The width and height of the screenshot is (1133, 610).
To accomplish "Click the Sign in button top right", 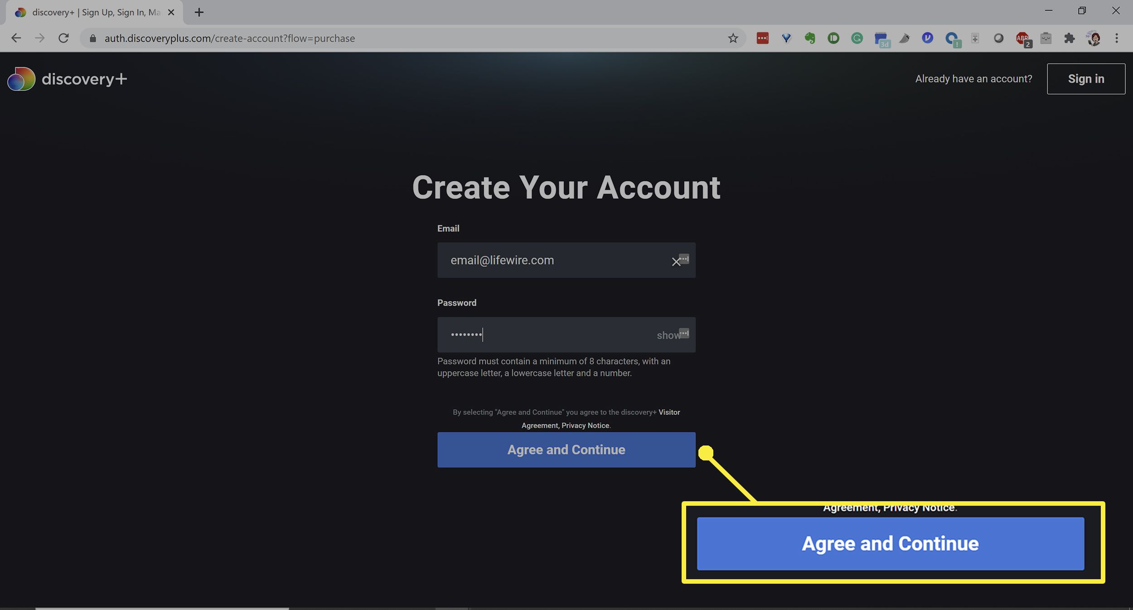I will pyautogui.click(x=1086, y=78).
